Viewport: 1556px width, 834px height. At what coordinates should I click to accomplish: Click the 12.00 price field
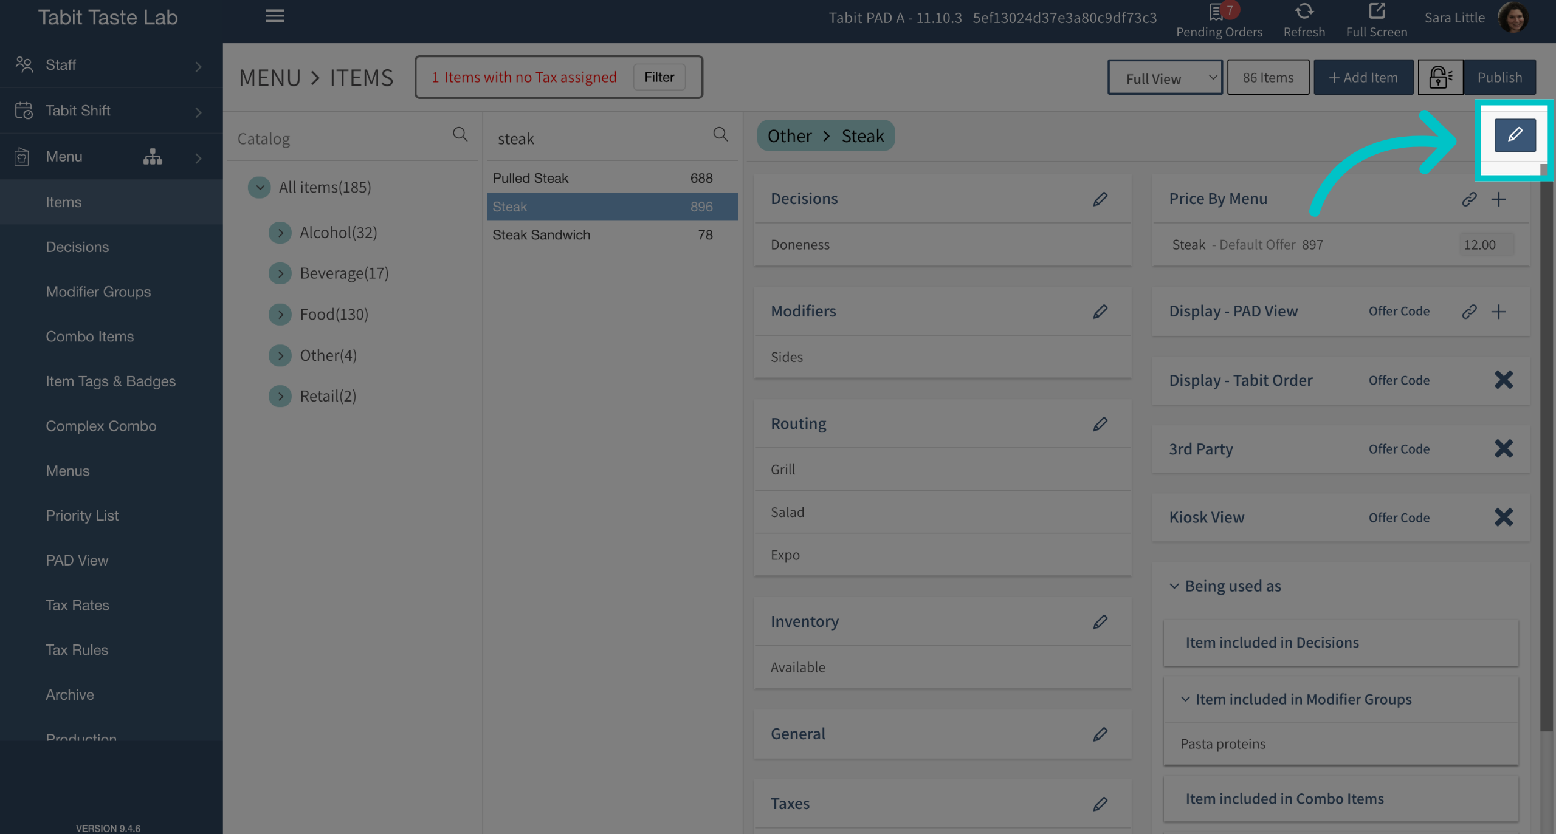click(1485, 245)
